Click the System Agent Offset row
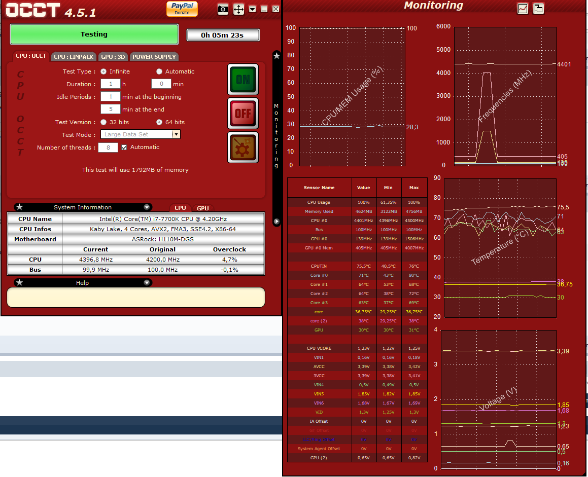 [357, 449]
